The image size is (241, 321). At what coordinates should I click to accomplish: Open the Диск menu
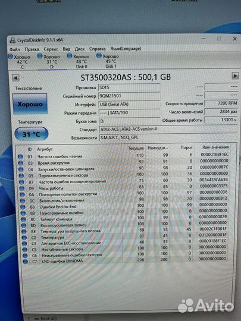point(80,49)
